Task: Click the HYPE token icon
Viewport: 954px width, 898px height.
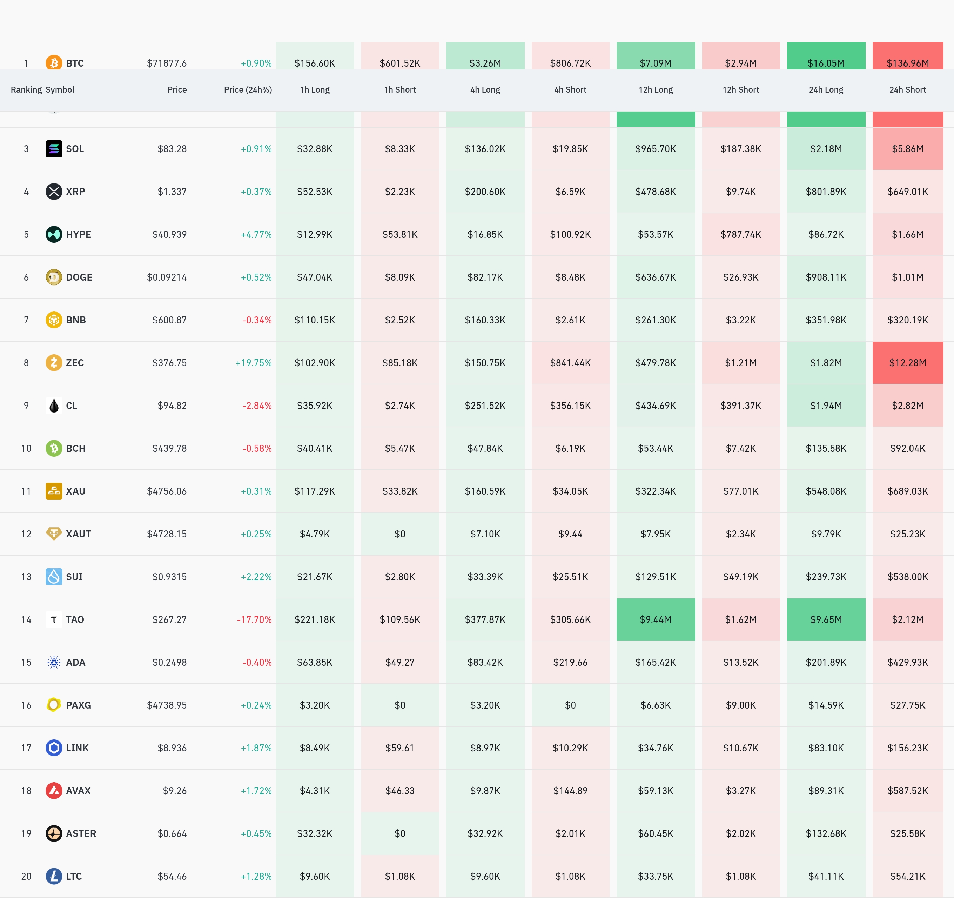Action: (x=54, y=234)
